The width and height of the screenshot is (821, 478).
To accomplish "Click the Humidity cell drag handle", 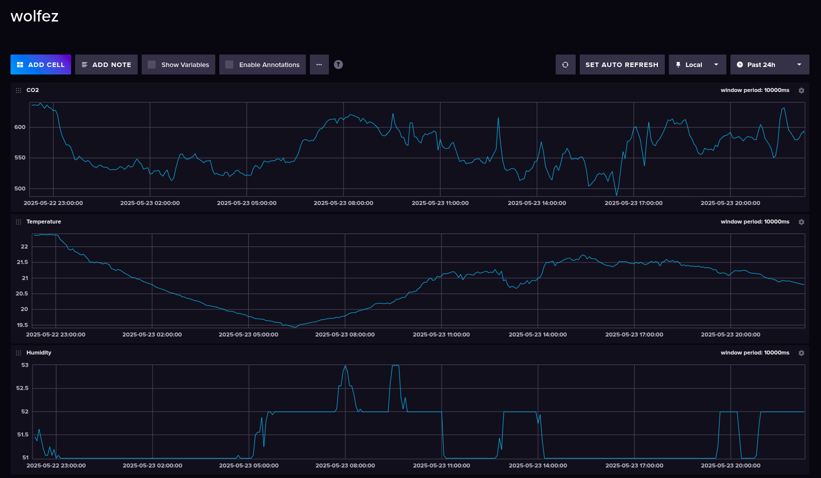I will [18, 352].
